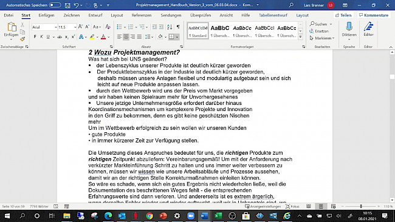Click the Kommentare button

[374, 15]
